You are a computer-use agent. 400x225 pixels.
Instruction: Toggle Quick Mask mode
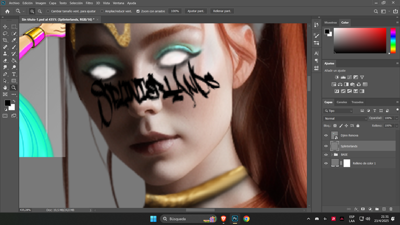pos(5,116)
